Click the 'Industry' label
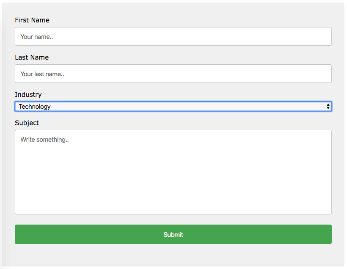Screen dimensions: 347x269 (x=28, y=95)
